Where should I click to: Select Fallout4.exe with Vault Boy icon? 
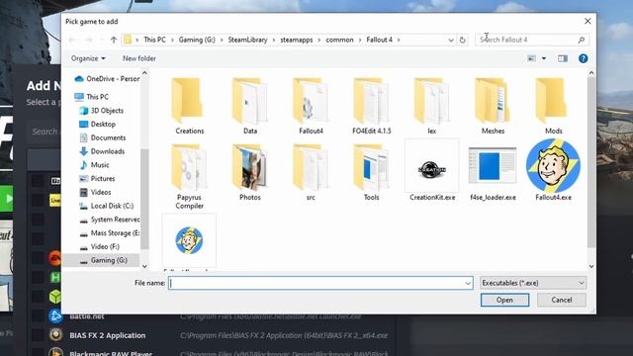coord(553,170)
